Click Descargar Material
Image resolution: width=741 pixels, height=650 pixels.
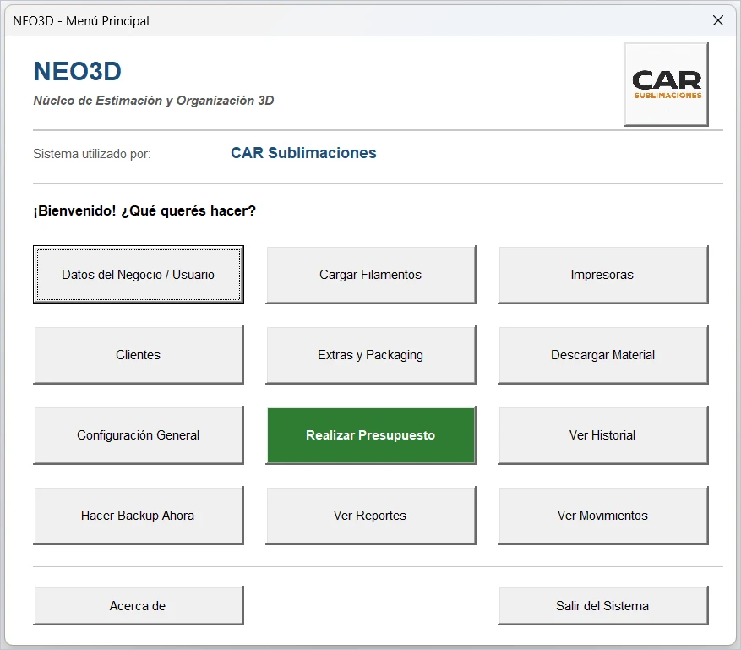(x=603, y=355)
